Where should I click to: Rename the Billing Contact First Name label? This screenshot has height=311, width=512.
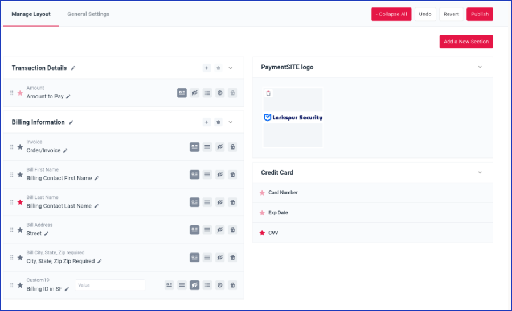(x=97, y=179)
